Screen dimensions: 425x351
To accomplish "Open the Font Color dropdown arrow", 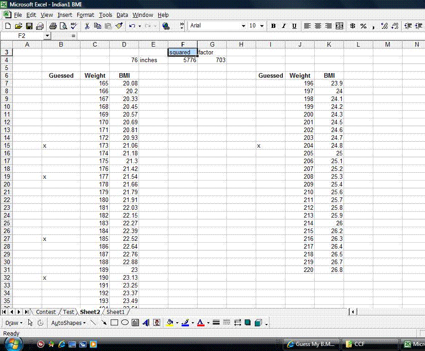I will pyautogui.click(x=208, y=323).
